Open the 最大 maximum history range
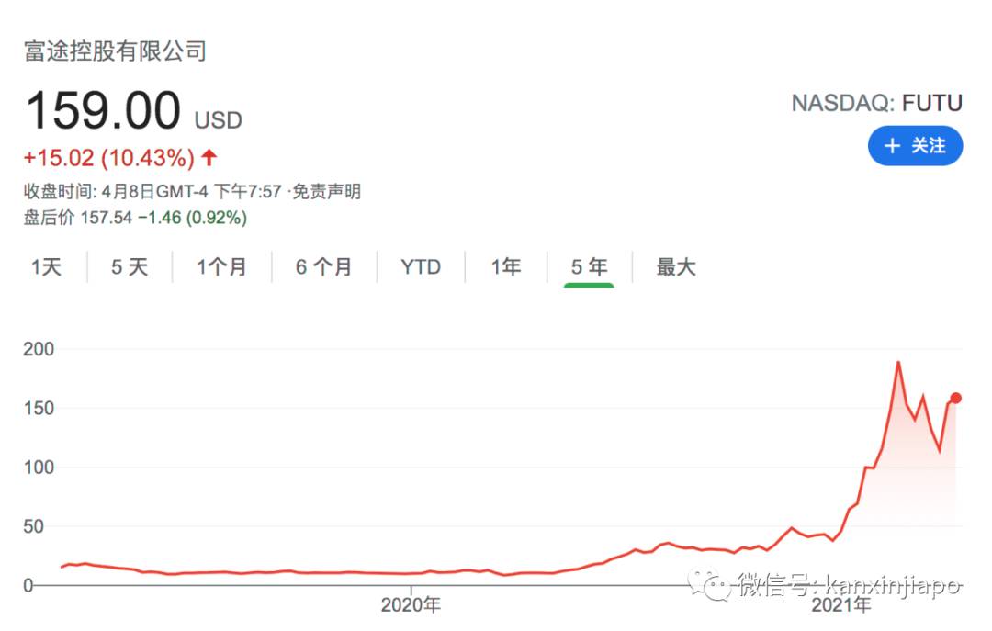 (x=675, y=266)
